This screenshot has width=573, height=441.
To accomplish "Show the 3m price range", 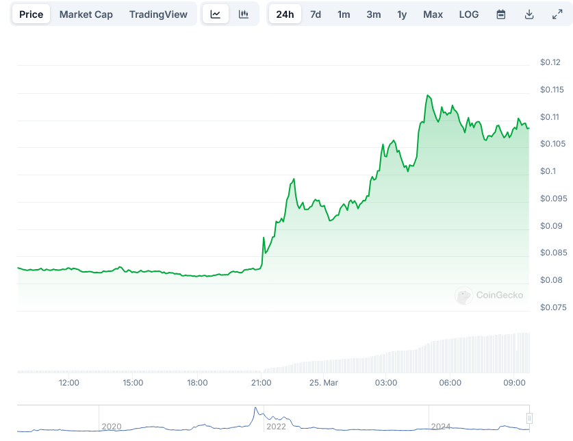I will (374, 14).
